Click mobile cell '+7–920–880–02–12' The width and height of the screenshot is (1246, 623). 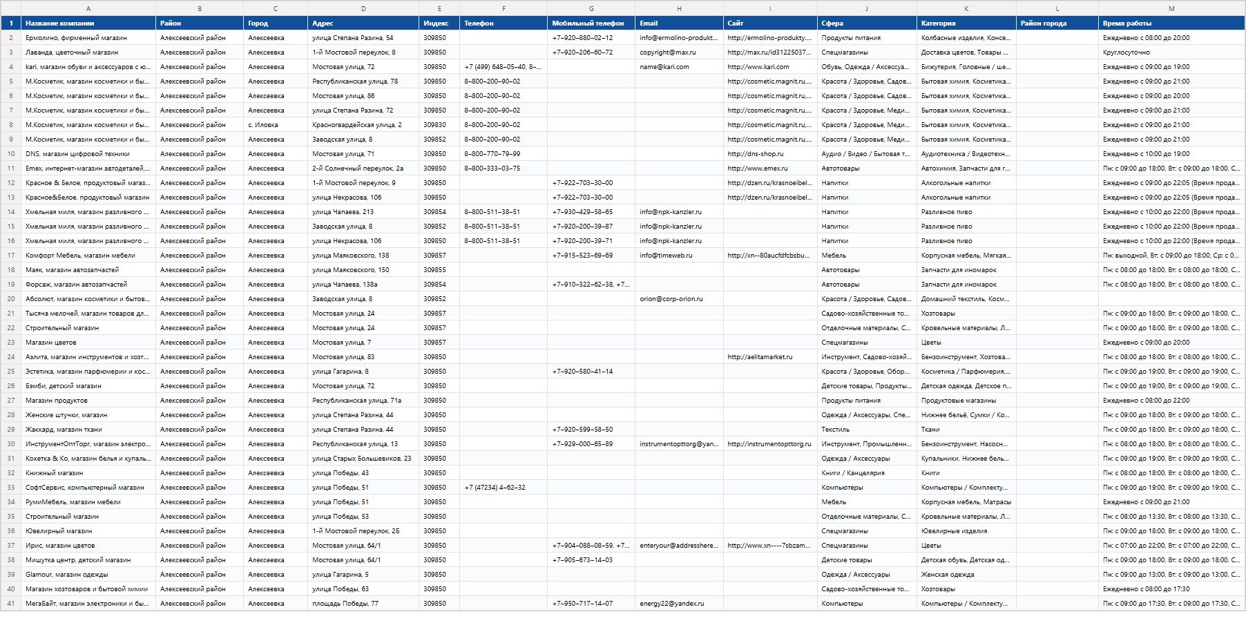(591, 38)
